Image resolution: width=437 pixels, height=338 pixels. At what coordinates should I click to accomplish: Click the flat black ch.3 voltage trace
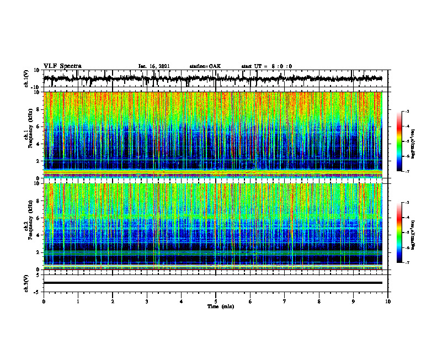tap(213, 283)
